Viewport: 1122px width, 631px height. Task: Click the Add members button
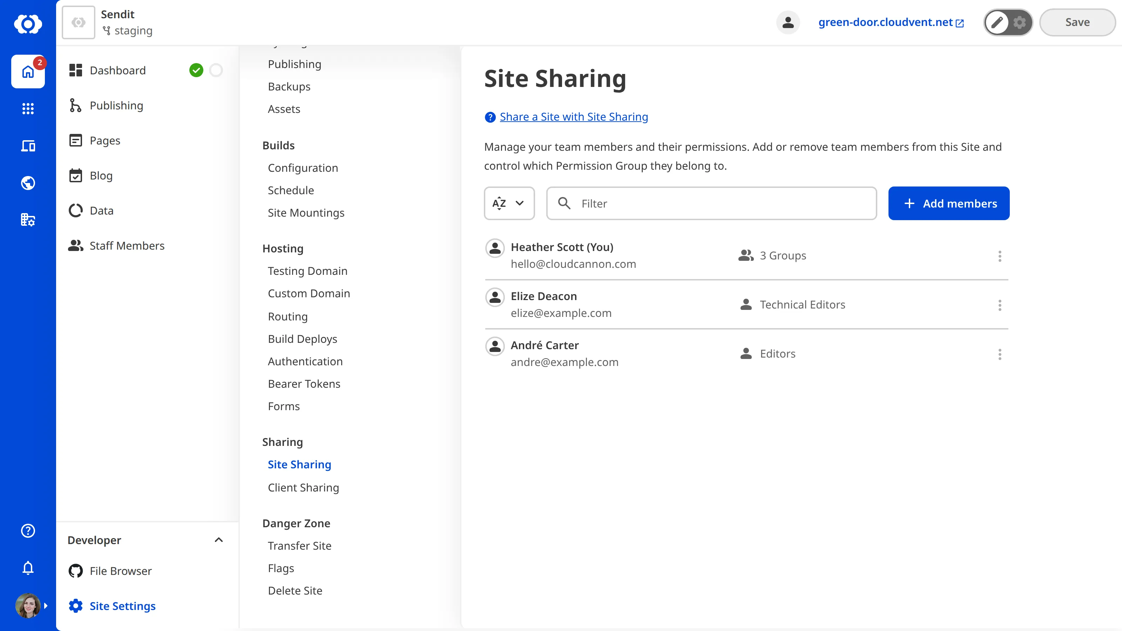click(x=949, y=203)
